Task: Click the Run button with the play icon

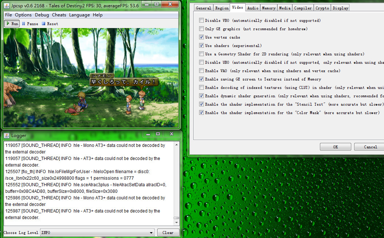Action: (12, 24)
